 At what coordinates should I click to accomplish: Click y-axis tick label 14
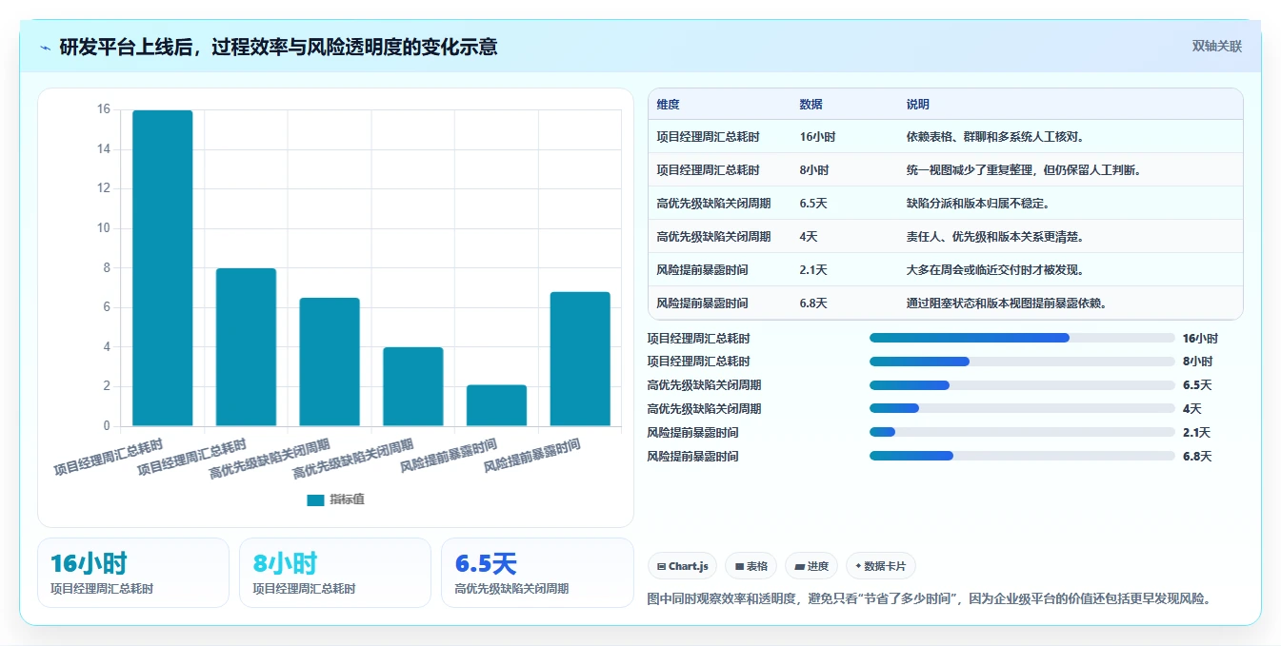point(104,149)
